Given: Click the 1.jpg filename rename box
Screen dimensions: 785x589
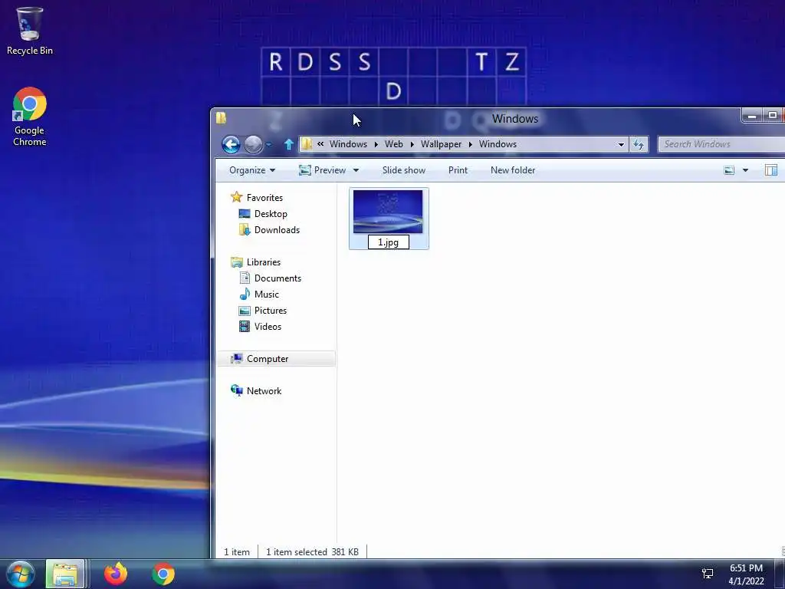Looking at the screenshot, I should click(x=389, y=242).
